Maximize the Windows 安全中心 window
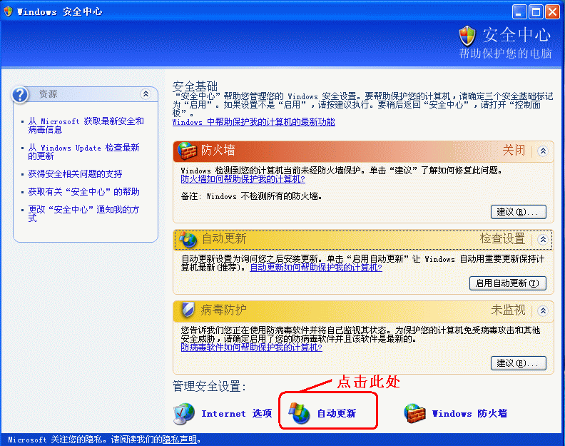 point(536,12)
